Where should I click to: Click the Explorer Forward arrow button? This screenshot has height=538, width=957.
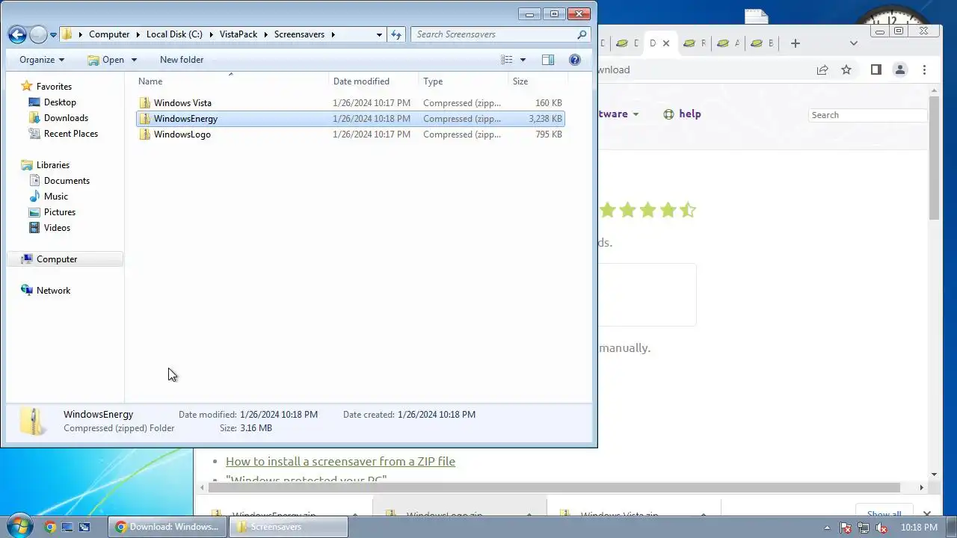pos(38,34)
